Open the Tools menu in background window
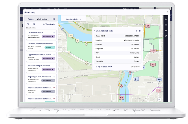The width and height of the screenshot is (188, 124). [48, 9]
